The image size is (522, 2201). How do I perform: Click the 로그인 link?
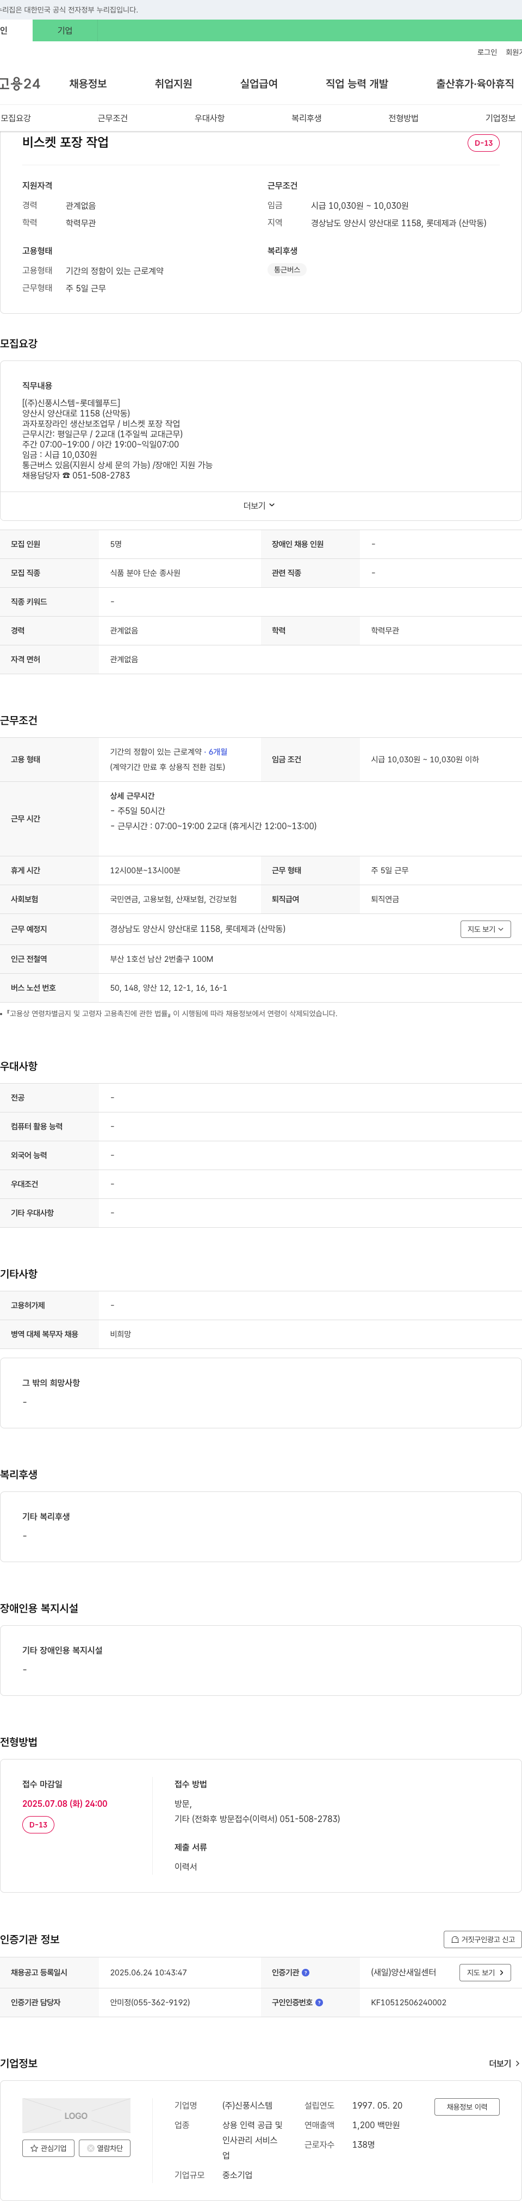(x=487, y=52)
